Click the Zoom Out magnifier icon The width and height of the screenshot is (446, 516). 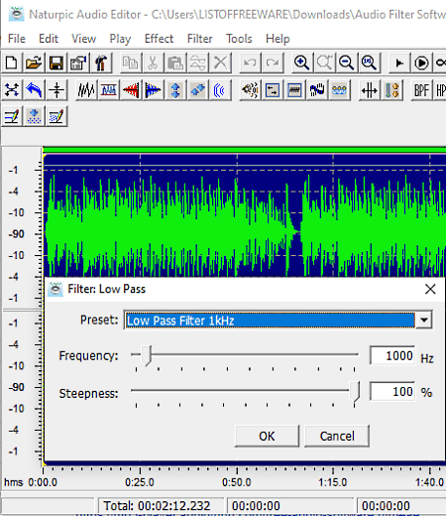click(x=346, y=63)
